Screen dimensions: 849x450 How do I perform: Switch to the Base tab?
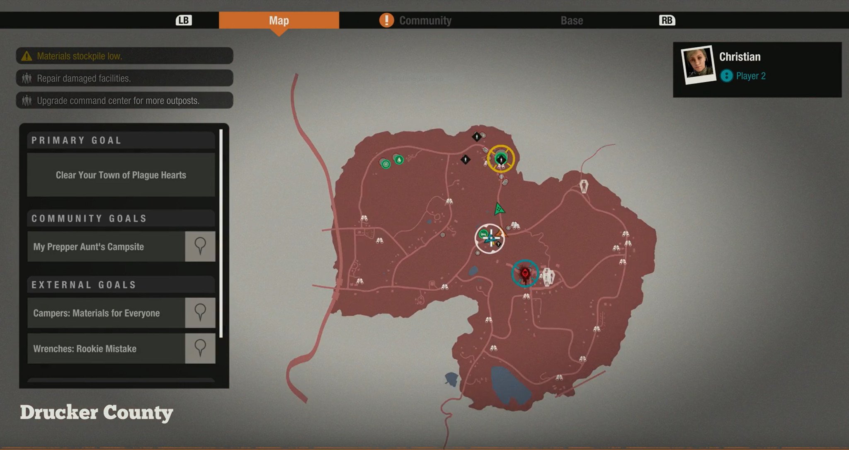[572, 20]
